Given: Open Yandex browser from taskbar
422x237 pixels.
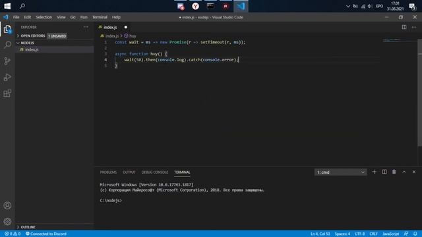Looking at the screenshot, I should (195, 6).
